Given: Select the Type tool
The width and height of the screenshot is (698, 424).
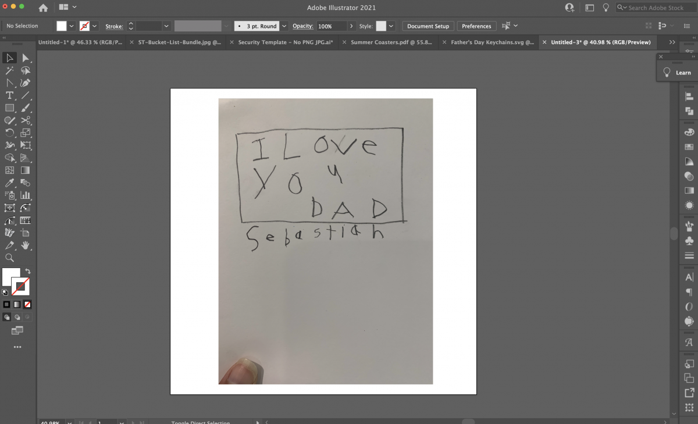Looking at the screenshot, I should coord(9,95).
